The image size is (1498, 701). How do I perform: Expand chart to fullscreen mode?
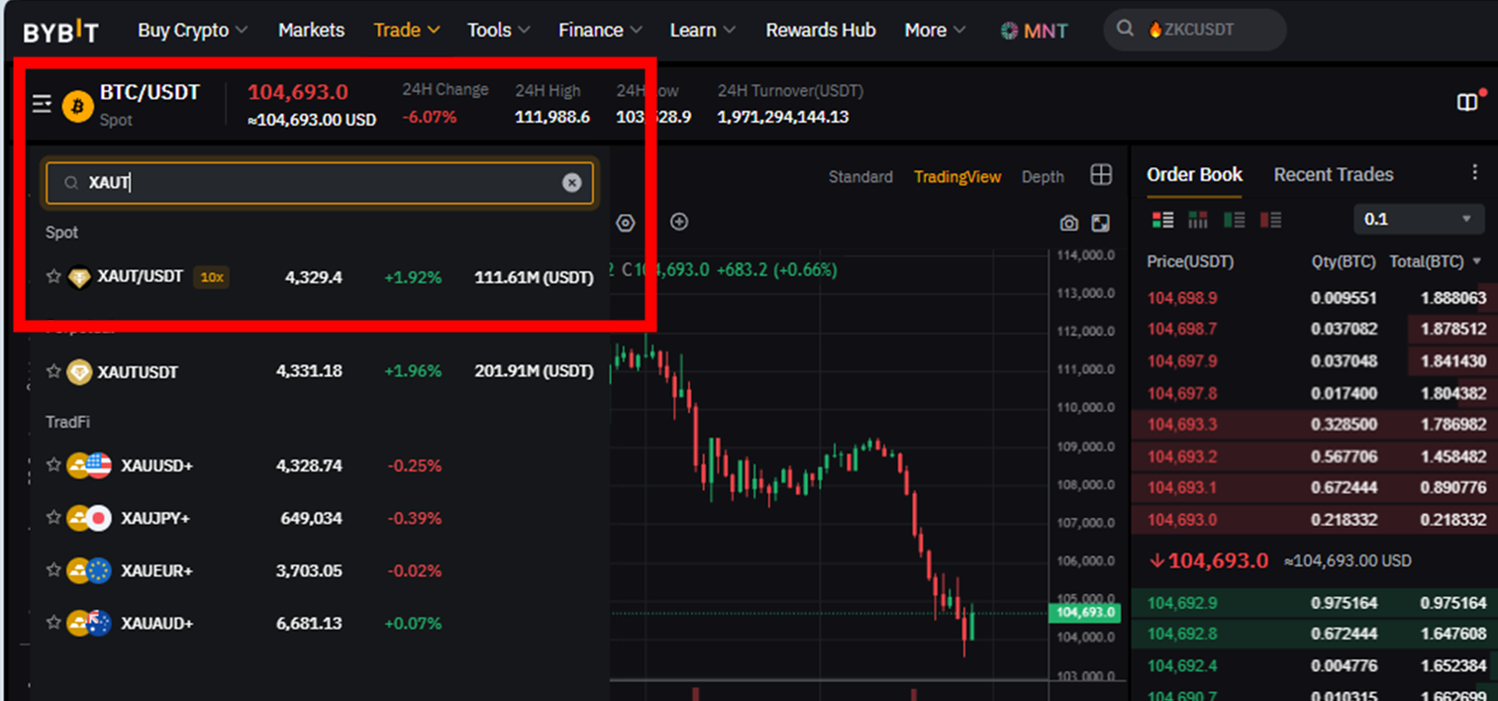1100,222
